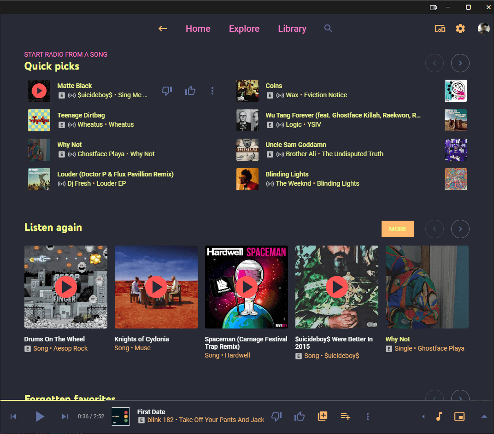Open the settings gear
Image resolution: width=494 pixels, height=434 pixels.
pos(460,28)
